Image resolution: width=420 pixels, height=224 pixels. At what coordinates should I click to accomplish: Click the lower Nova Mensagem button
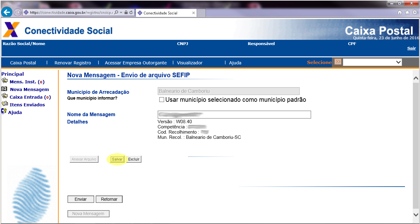pyautogui.click(x=88, y=214)
